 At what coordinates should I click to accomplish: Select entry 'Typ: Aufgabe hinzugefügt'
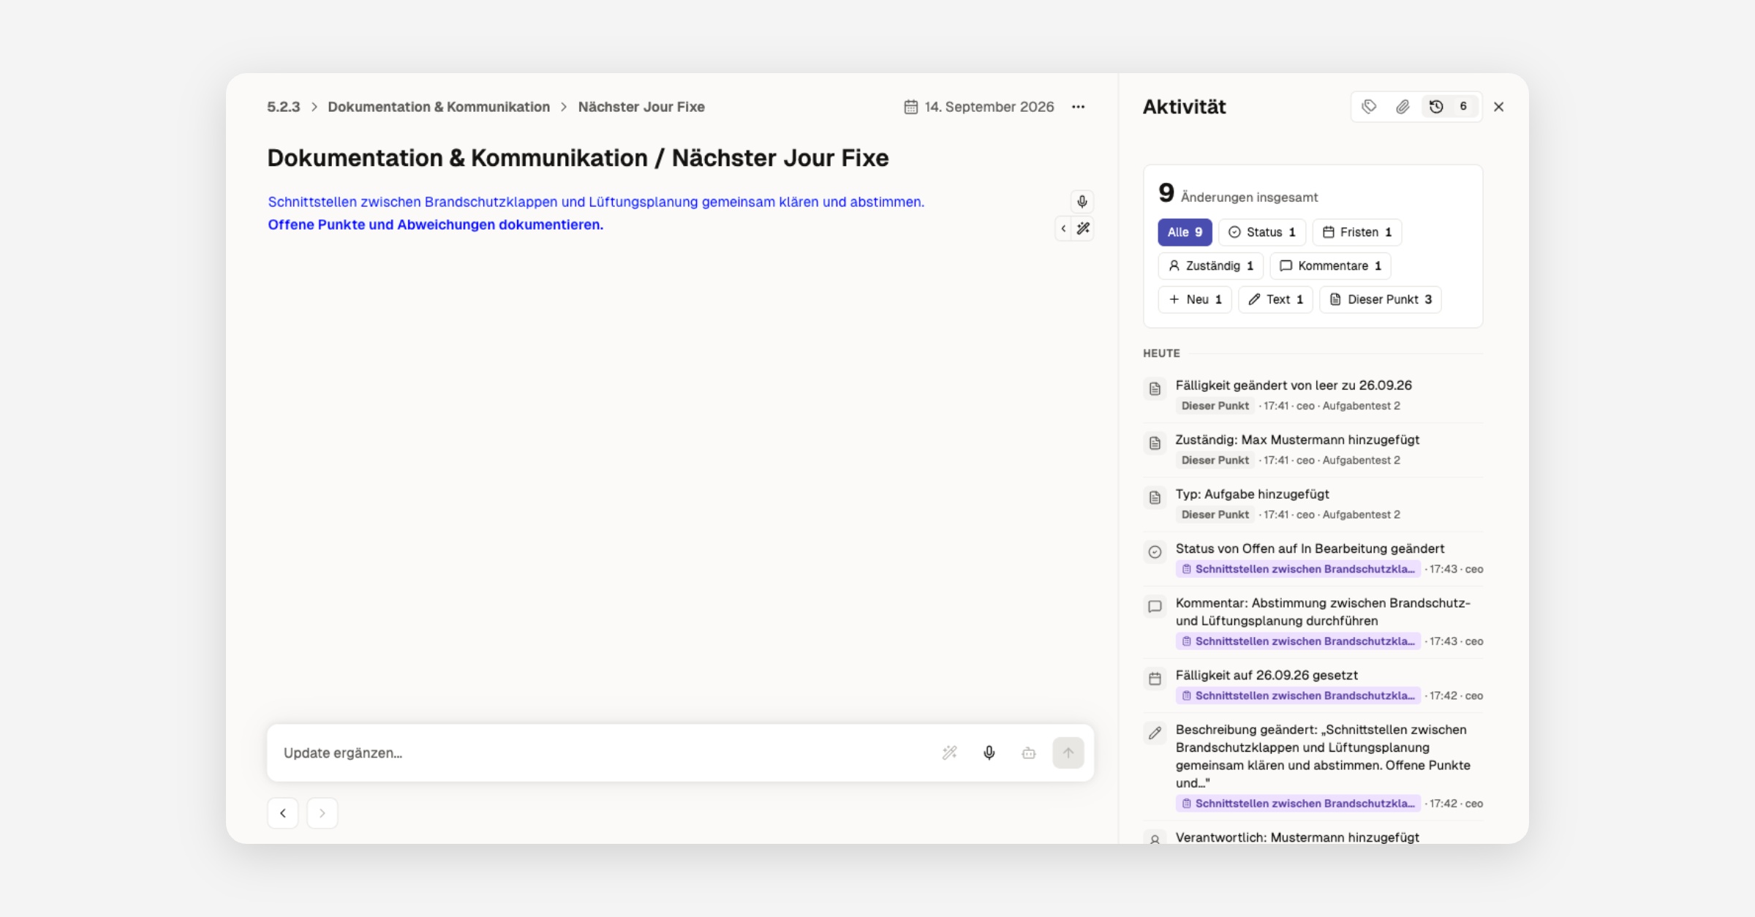1252,494
